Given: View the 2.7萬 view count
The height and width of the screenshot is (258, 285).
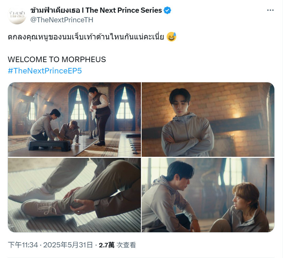Looking at the screenshot, I should [x=107, y=245].
